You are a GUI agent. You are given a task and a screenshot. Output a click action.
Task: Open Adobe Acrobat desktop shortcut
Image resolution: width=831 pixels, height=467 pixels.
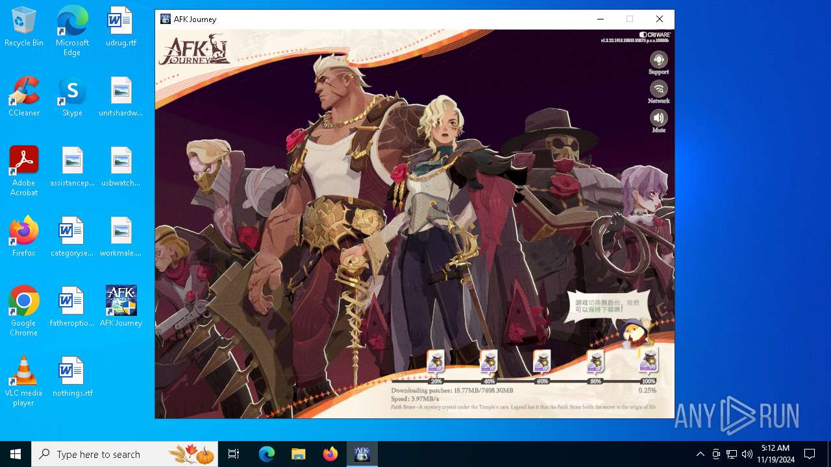click(24, 171)
